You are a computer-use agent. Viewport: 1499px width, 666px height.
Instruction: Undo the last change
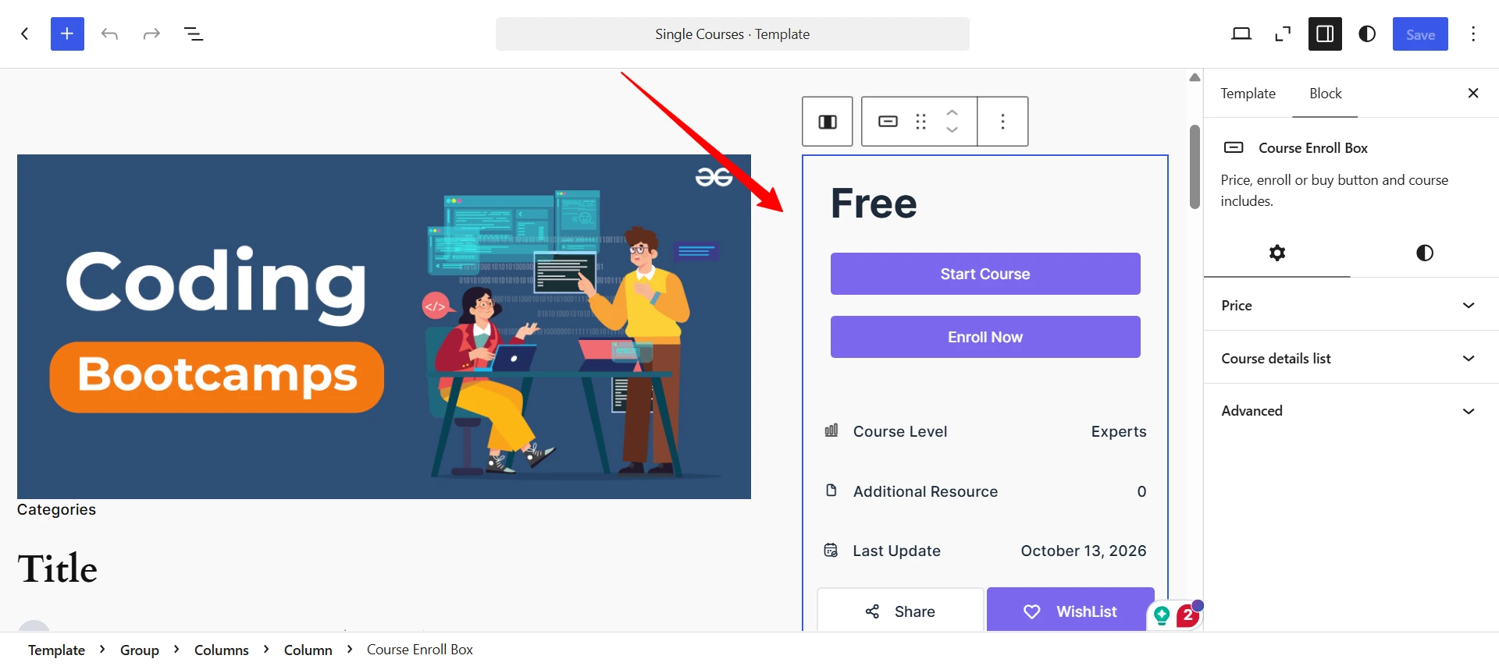(x=109, y=34)
